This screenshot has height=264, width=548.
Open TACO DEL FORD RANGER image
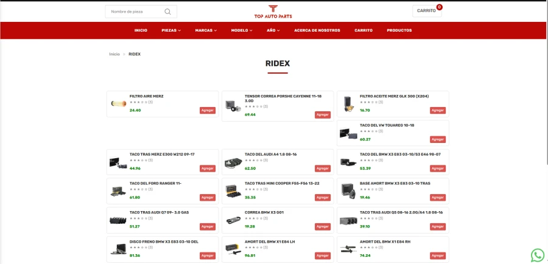pos(118,191)
